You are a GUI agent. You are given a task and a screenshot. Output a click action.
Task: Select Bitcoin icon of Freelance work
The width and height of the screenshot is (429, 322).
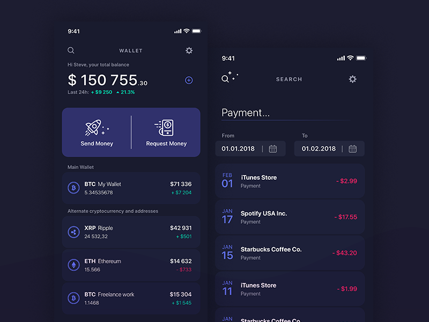coord(73,298)
